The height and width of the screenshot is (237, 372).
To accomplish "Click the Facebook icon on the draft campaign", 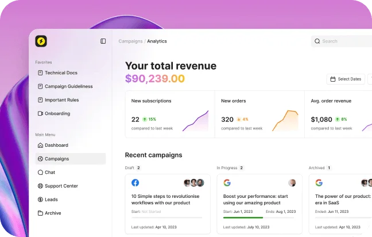I will click(x=135, y=182).
